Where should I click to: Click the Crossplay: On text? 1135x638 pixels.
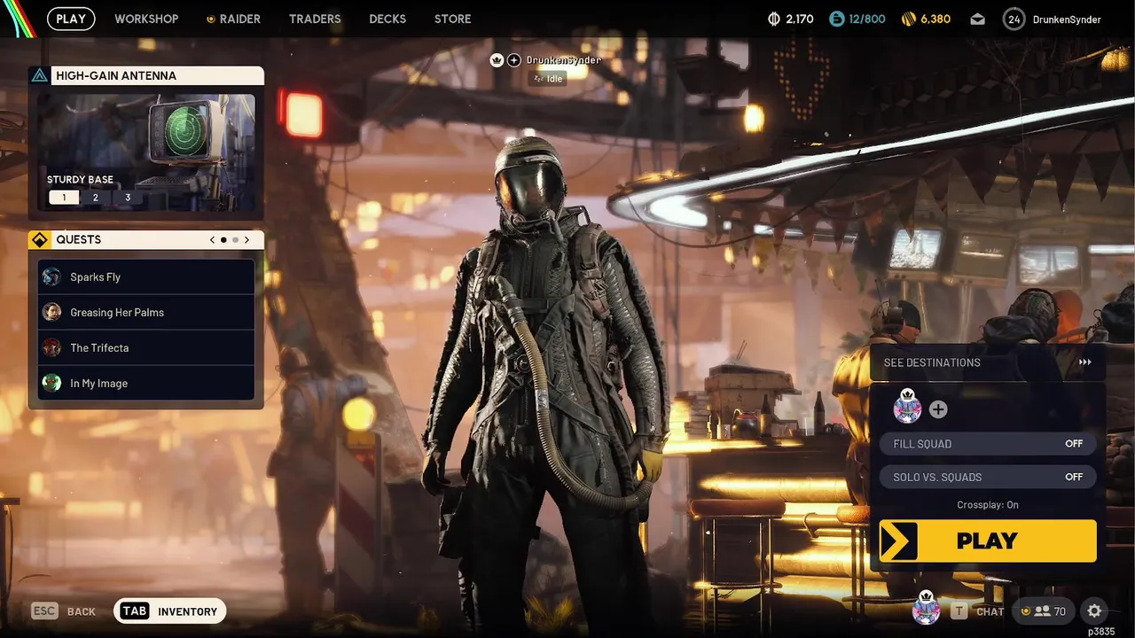point(988,505)
